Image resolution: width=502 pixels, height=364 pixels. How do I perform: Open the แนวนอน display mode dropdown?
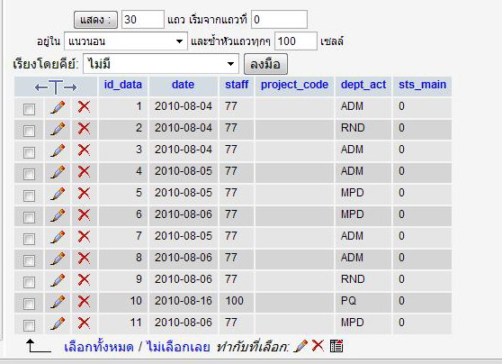point(126,41)
